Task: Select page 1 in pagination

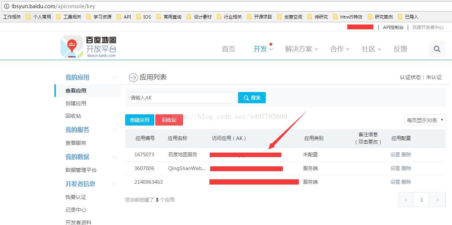Action: pos(421,200)
